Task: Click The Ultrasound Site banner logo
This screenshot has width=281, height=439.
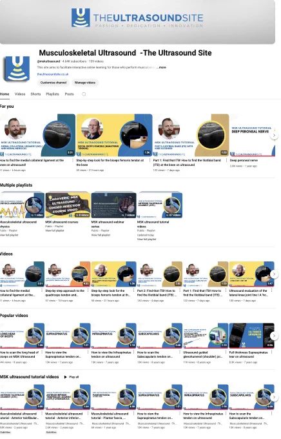Action: click(x=137, y=18)
